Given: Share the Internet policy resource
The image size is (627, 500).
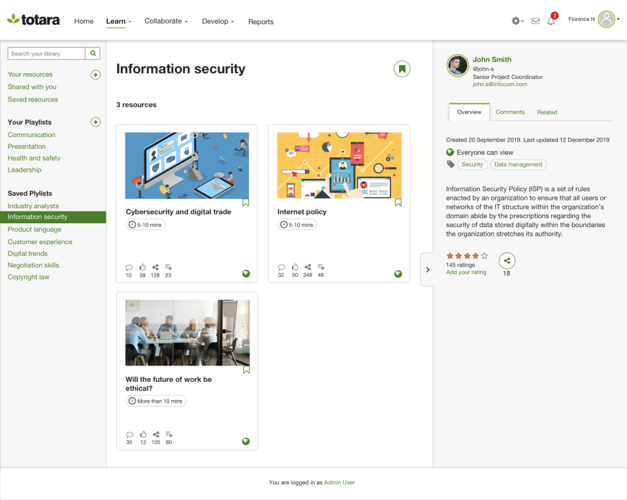Looking at the screenshot, I should click(x=307, y=267).
